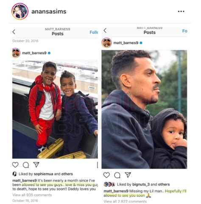Share the man and toddler post
Screen dimensions: 201x204
(128, 175)
